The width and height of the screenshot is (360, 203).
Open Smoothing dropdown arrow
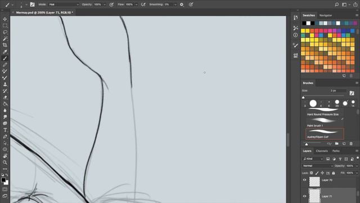point(175,5)
